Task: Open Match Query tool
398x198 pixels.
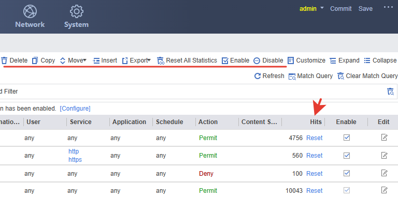Action: click(311, 76)
